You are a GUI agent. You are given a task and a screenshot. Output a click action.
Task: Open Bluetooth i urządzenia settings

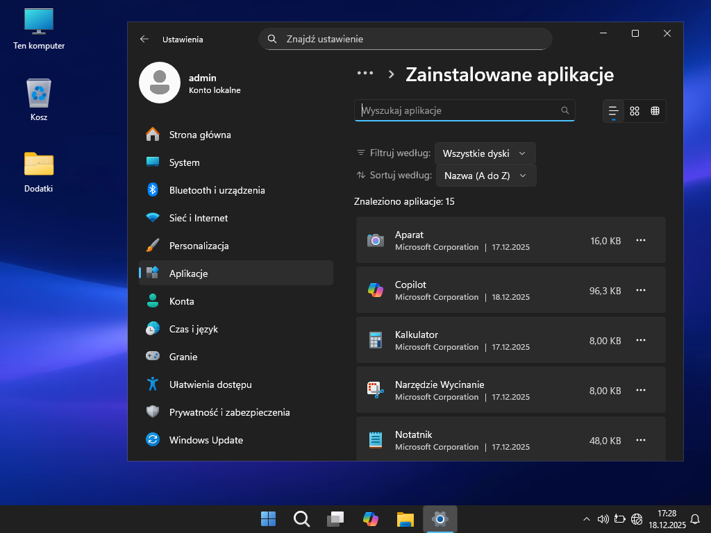coord(217,190)
